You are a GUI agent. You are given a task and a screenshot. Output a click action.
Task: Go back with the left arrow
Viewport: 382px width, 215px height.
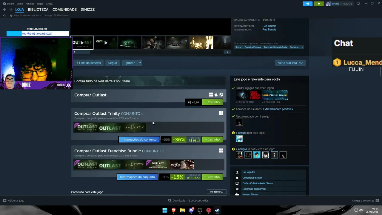tap(4, 10)
